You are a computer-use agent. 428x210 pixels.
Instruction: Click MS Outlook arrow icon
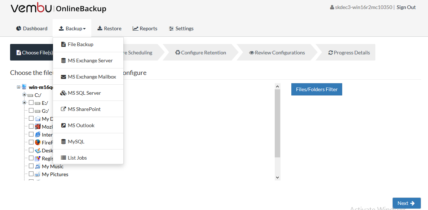[63, 125]
